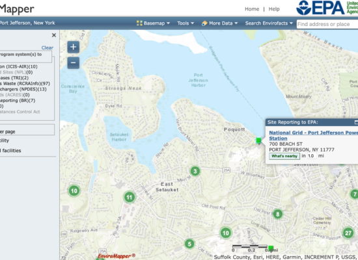This screenshot has width=358, height=260.
Task: Click the What's nearby button
Action: tap(284, 156)
